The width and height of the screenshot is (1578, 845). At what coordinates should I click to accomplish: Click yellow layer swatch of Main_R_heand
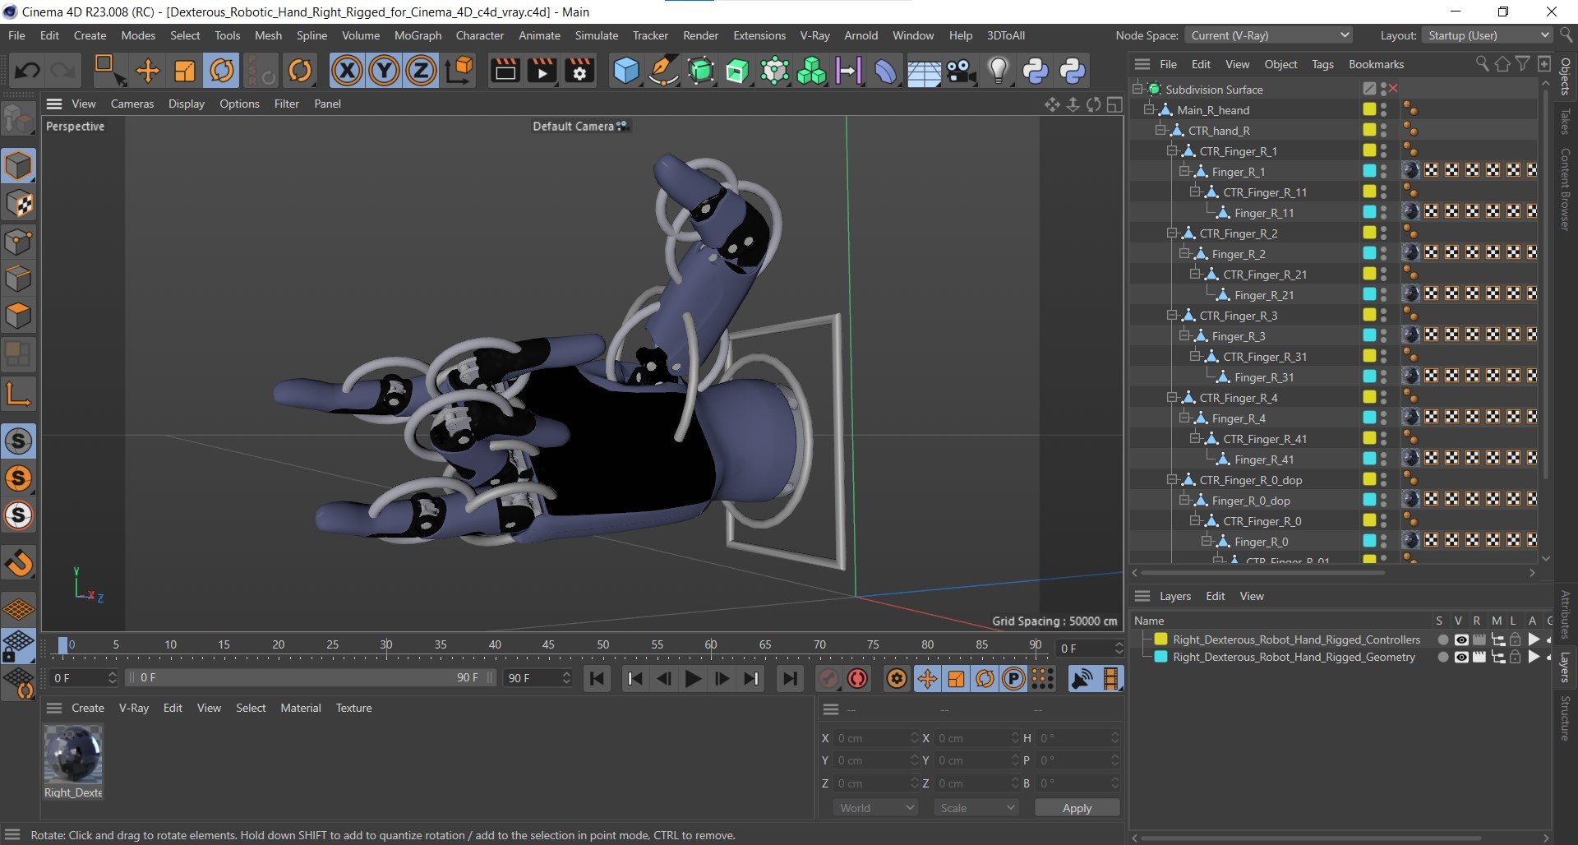click(x=1369, y=109)
